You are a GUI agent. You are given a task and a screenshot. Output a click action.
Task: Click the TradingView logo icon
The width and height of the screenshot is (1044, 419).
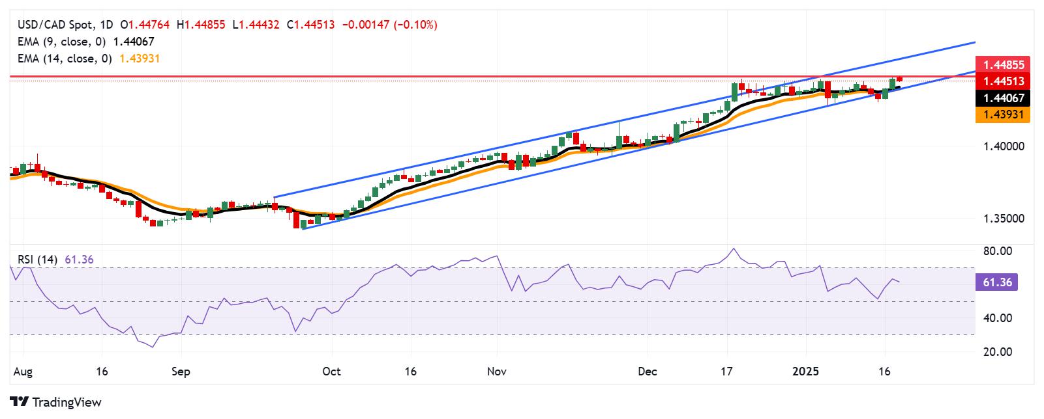click(20, 402)
